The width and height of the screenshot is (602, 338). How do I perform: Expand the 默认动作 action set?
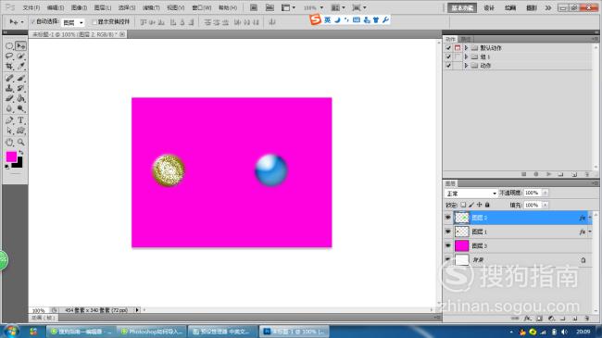tap(466, 47)
